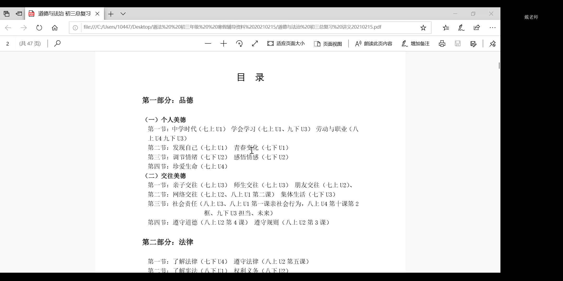Open 页面视图 options
Viewport: 563px width, 281px height.
tap(328, 44)
